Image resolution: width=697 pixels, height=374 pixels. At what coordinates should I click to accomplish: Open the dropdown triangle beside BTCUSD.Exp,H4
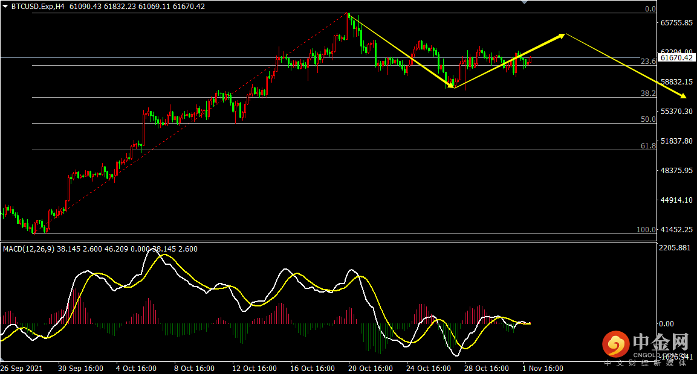[x=5, y=7]
